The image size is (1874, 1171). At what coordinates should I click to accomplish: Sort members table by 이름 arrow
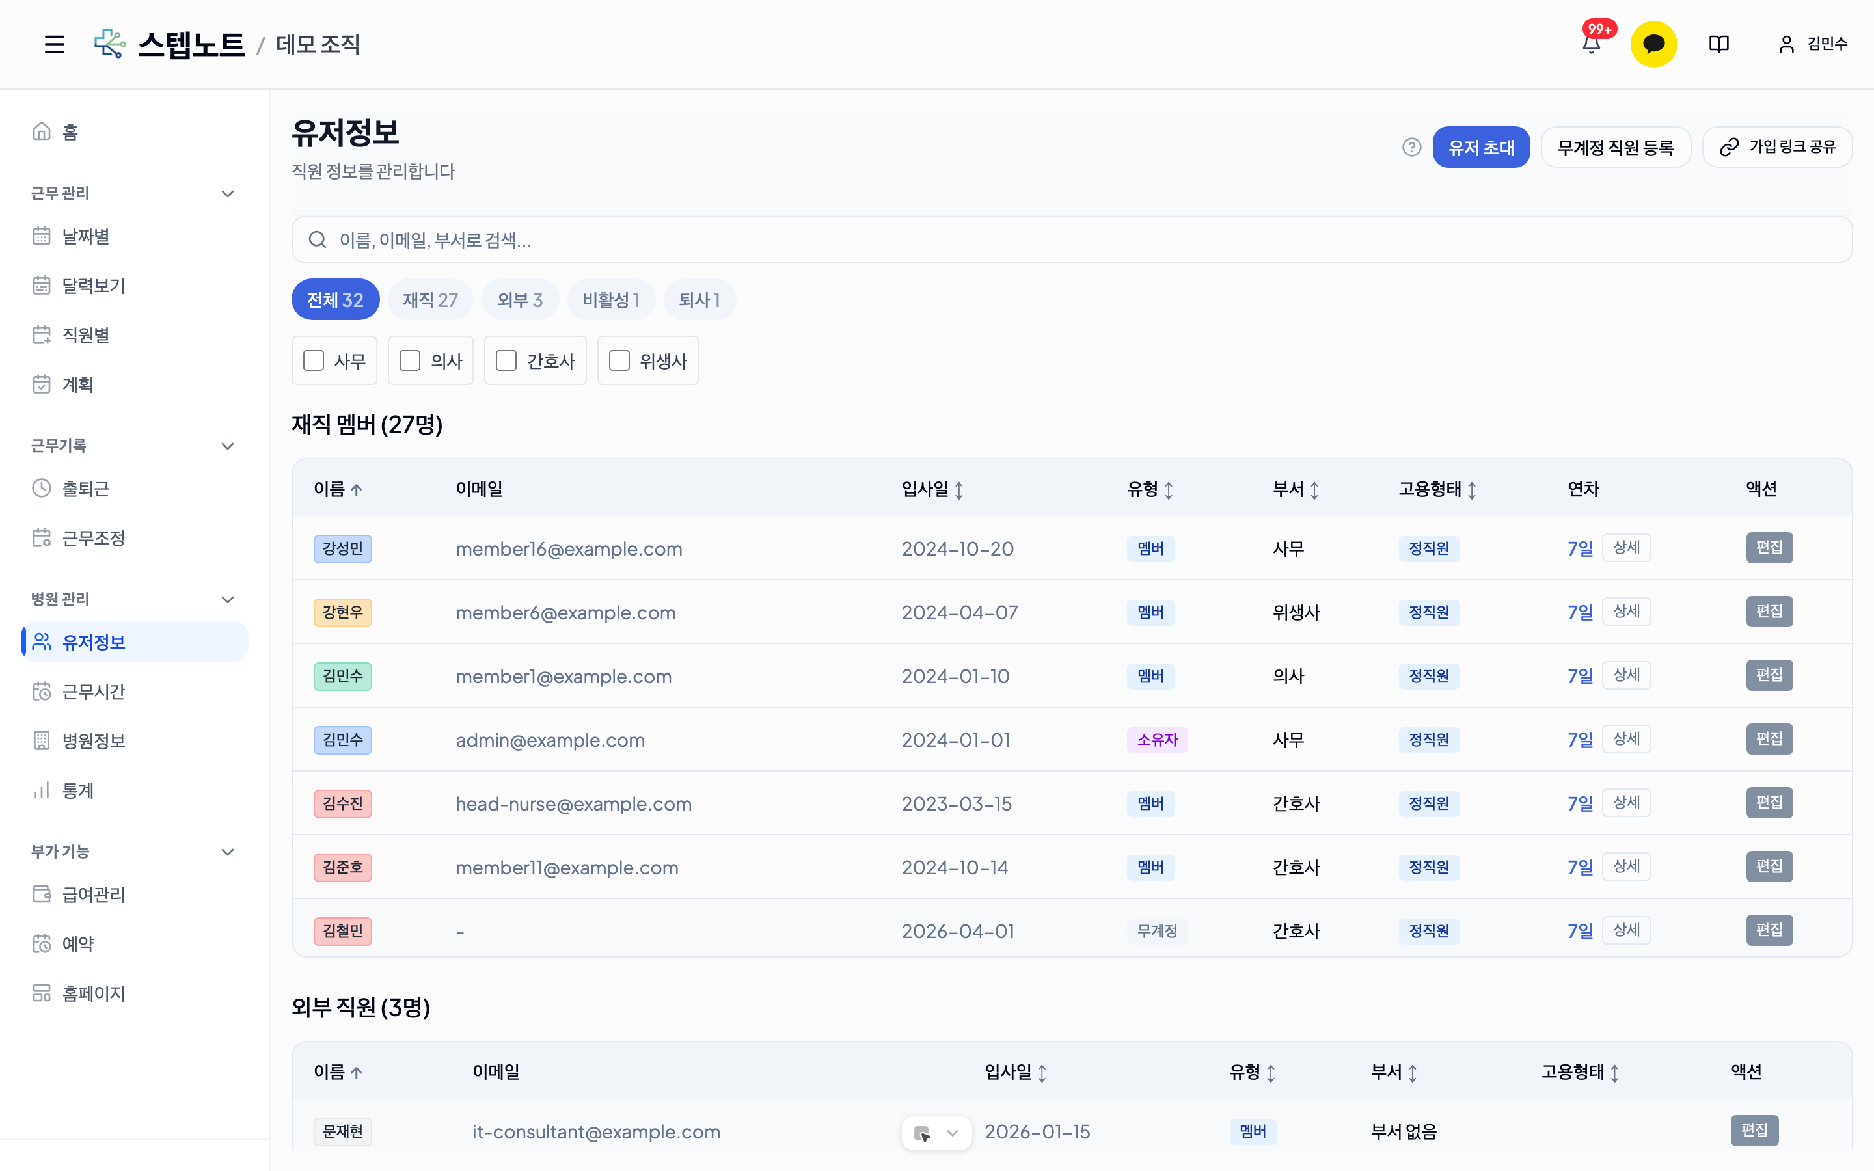[x=356, y=489]
